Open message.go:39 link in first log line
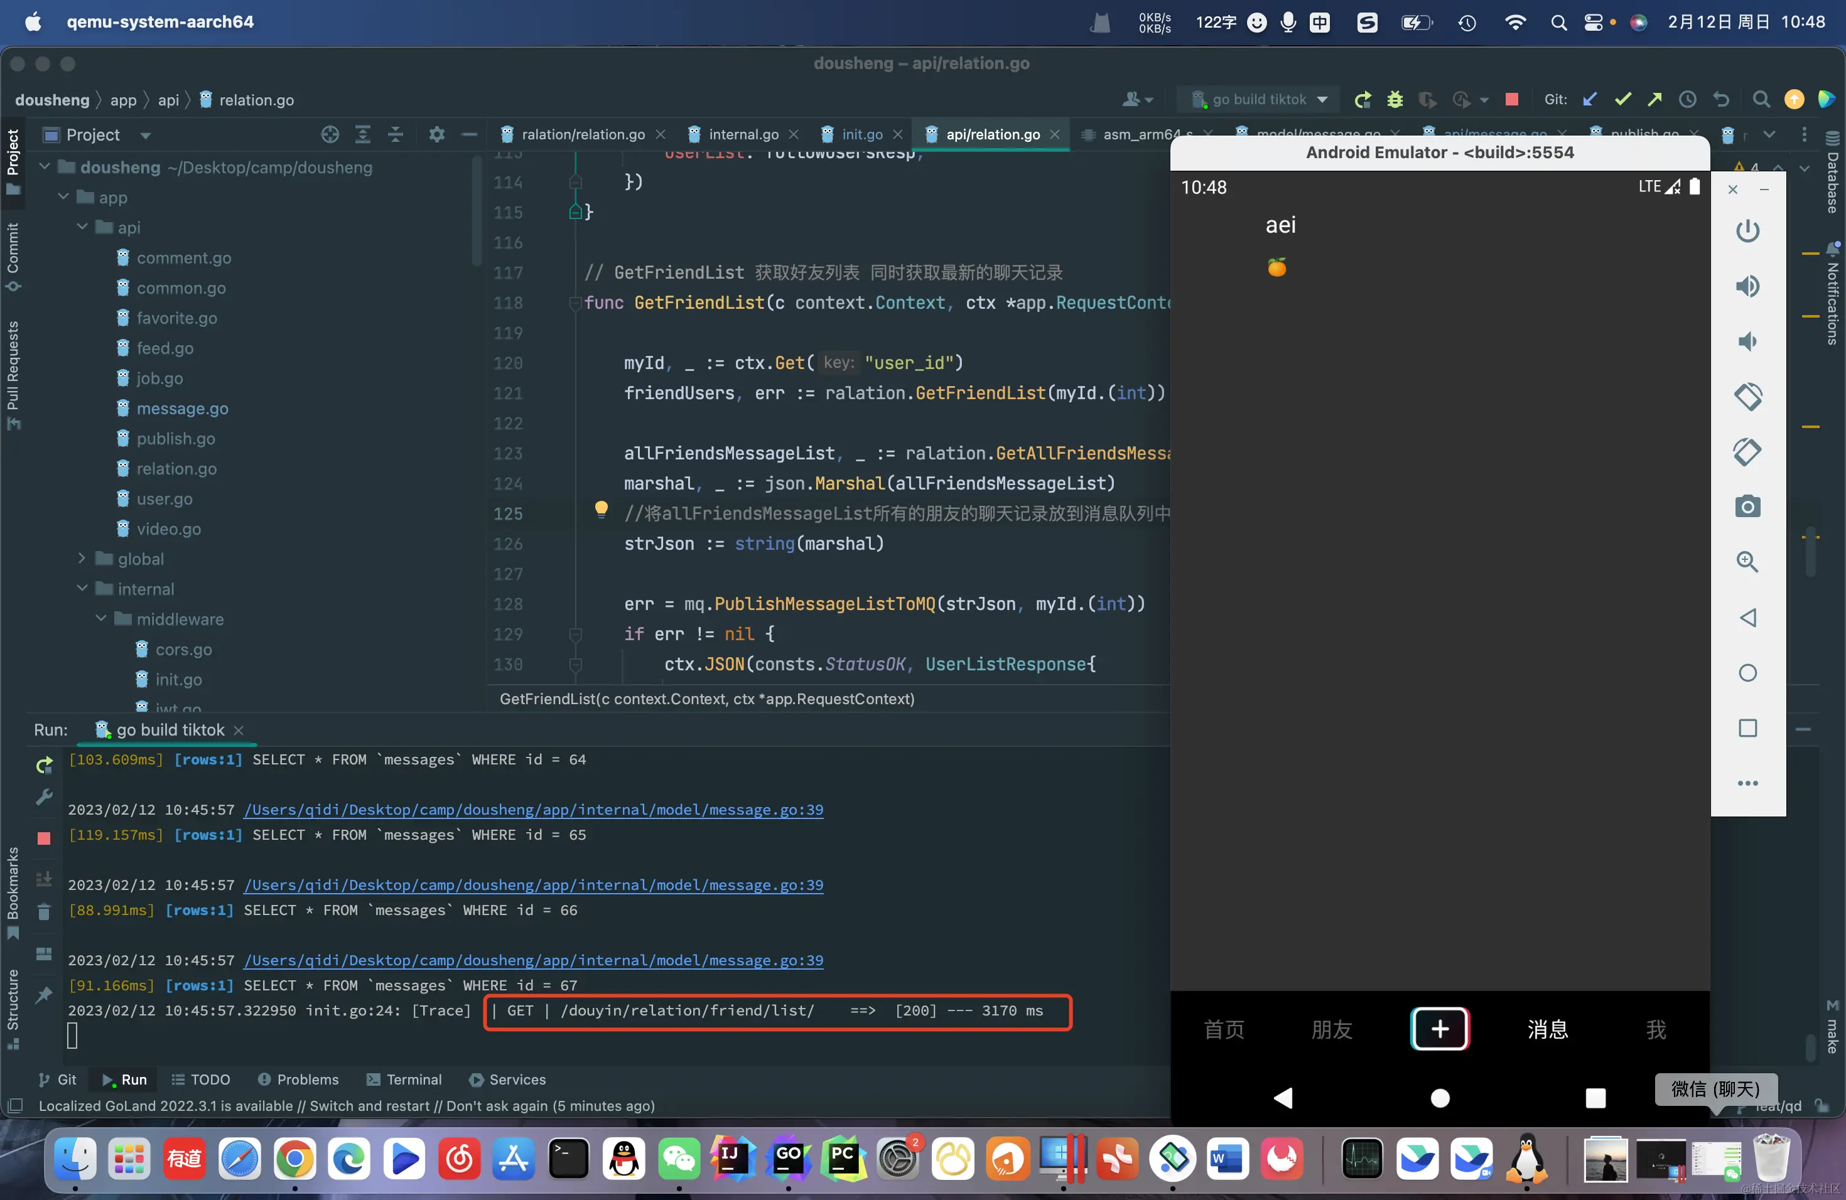 (533, 809)
